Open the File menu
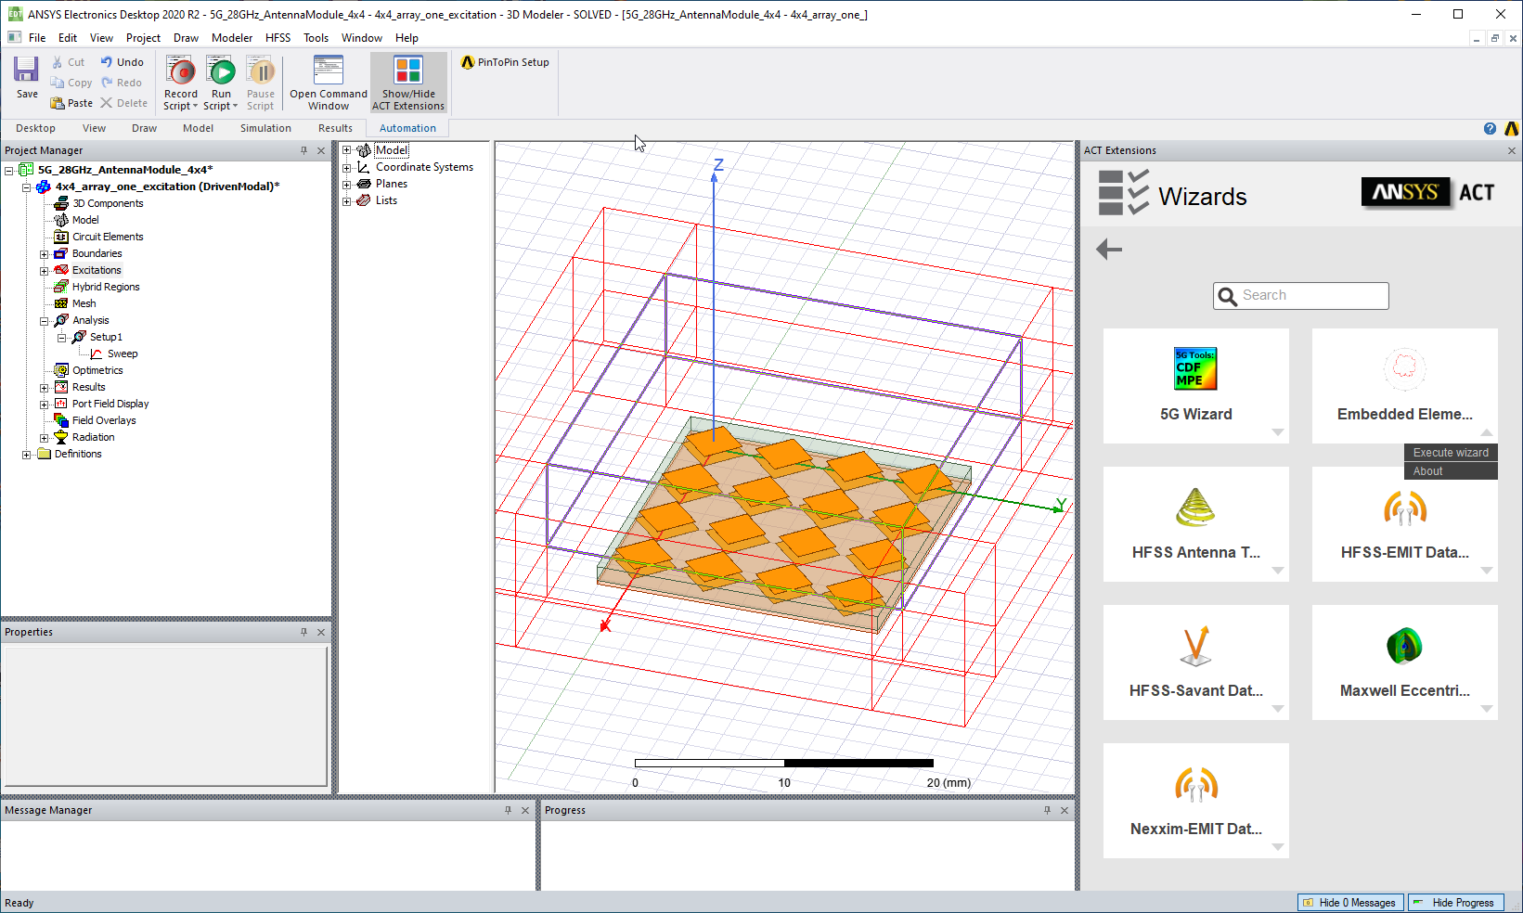The image size is (1523, 913). (37, 38)
